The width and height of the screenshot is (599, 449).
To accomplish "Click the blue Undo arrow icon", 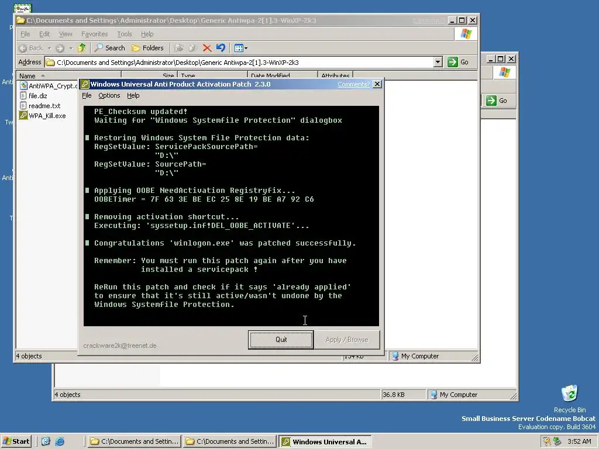I will coord(221,48).
